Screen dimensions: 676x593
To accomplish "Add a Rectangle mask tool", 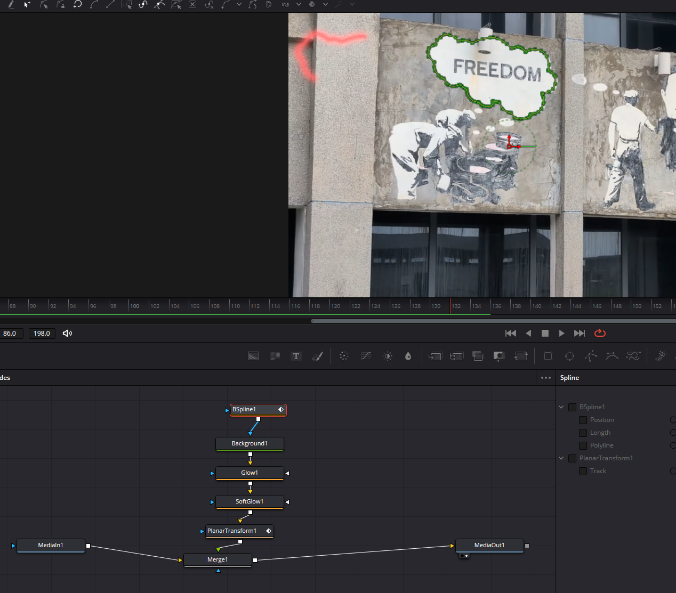I will tap(548, 356).
